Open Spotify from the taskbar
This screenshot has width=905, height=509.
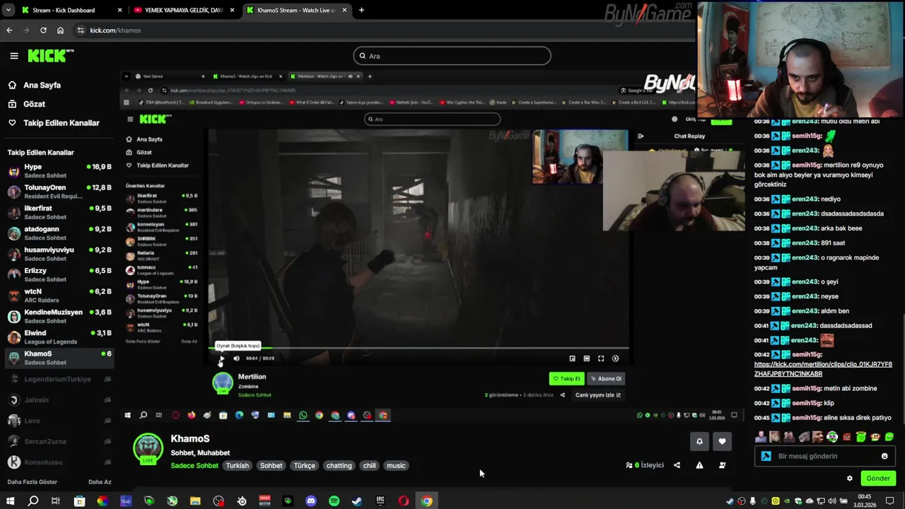(x=334, y=501)
